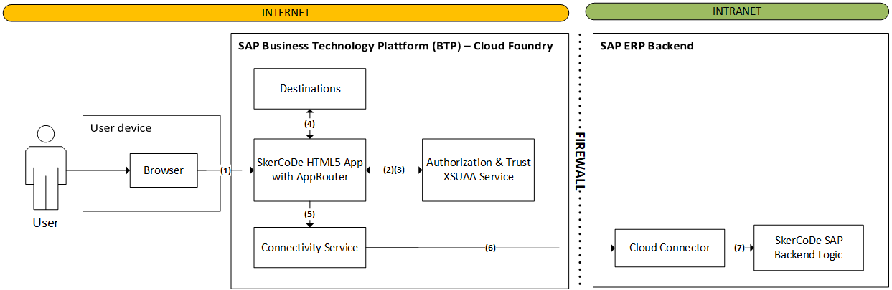This screenshot has height=290, width=892.
Task: Select the Browser box
Action: point(164,170)
